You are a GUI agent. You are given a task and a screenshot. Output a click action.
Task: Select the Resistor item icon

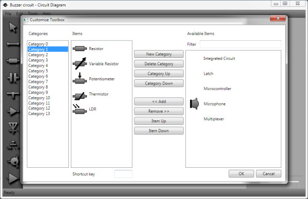point(80,49)
